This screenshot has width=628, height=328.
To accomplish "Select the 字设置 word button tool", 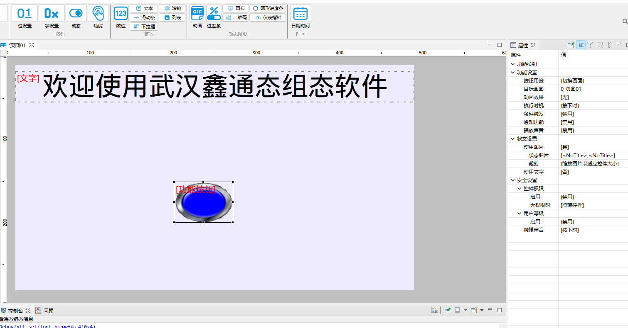I will pos(52,17).
